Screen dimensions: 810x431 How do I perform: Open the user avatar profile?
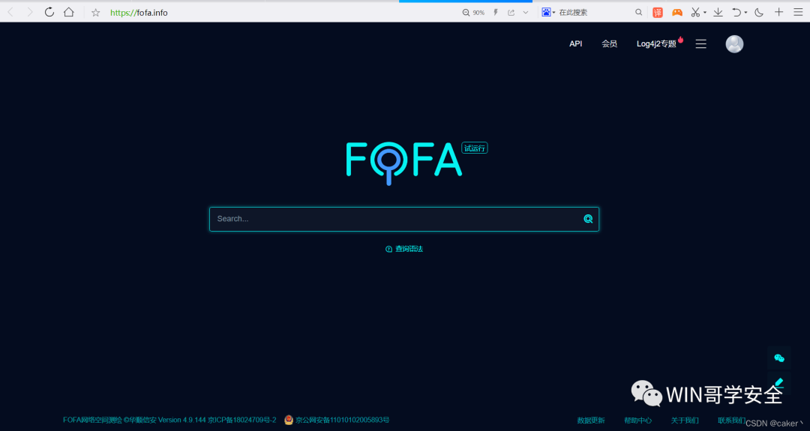(734, 44)
